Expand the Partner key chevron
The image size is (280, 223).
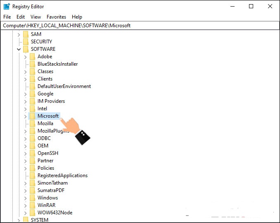pos(25,161)
